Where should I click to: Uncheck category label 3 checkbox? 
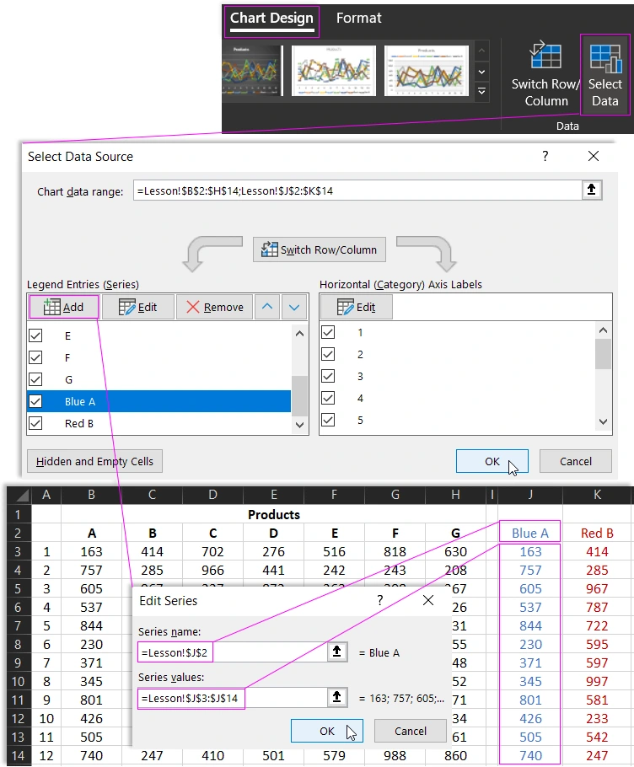(x=328, y=376)
